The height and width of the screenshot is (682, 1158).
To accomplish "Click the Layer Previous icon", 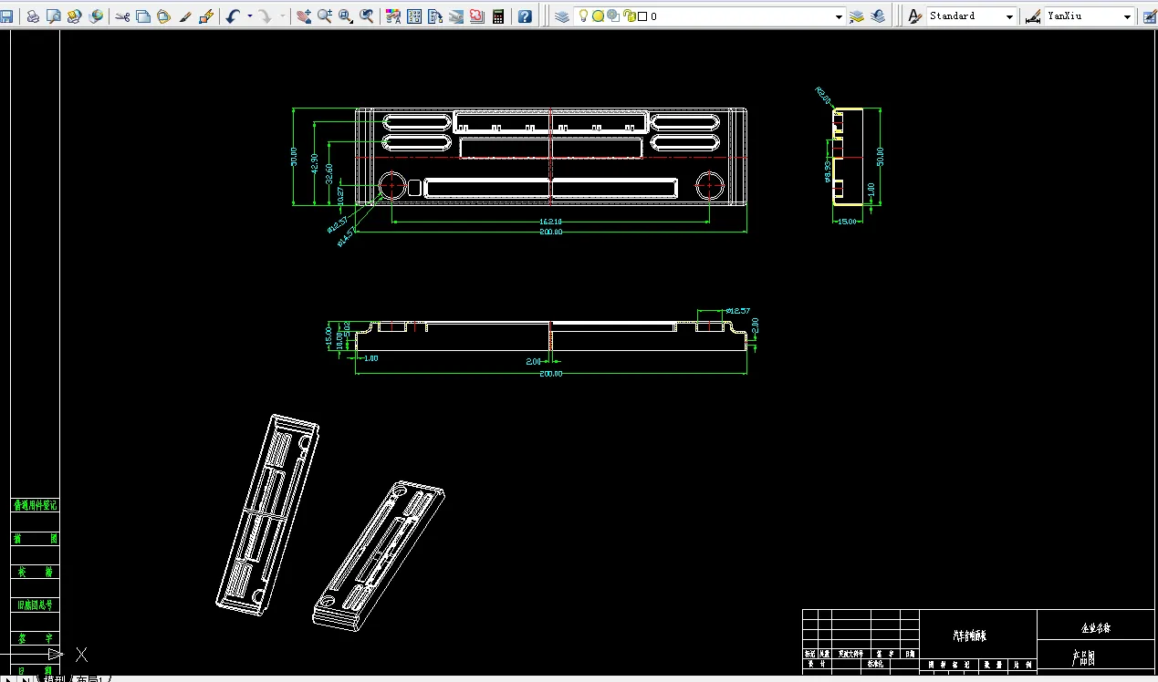I will (x=878, y=16).
